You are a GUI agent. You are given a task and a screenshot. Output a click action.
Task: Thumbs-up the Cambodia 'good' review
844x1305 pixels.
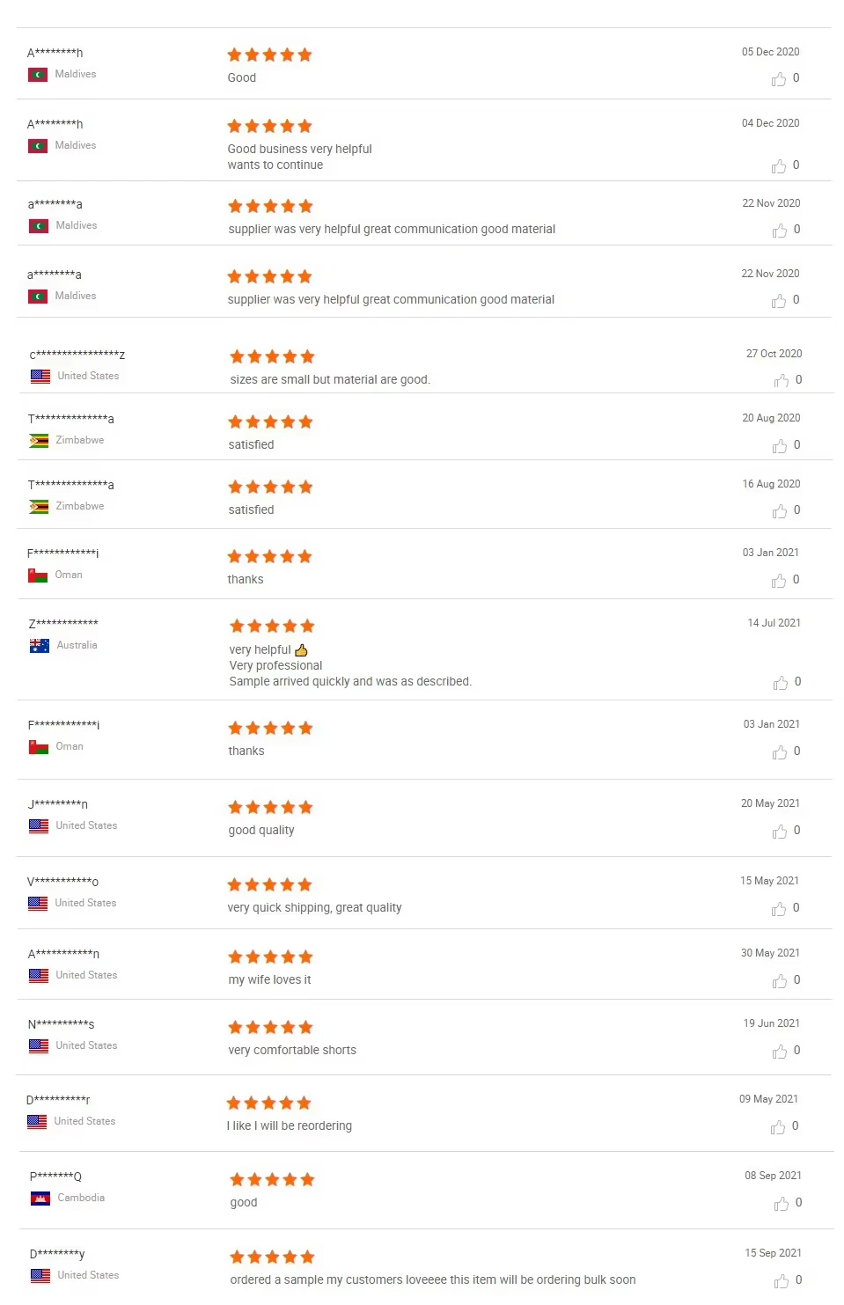pyautogui.click(x=781, y=1204)
